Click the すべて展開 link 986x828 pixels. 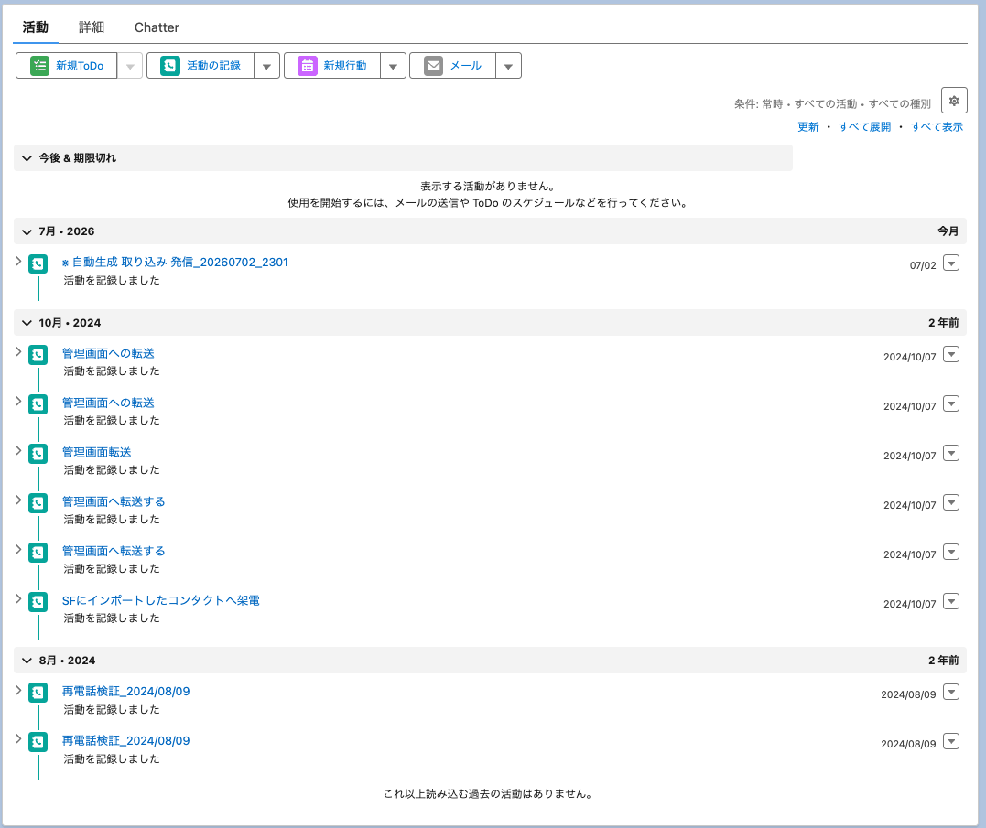click(x=864, y=127)
